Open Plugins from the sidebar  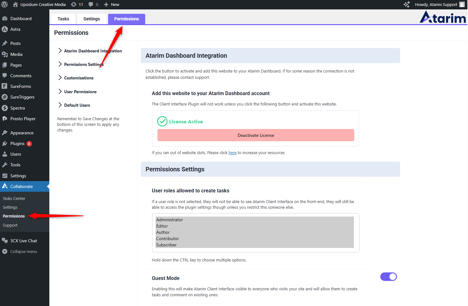point(17,143)
